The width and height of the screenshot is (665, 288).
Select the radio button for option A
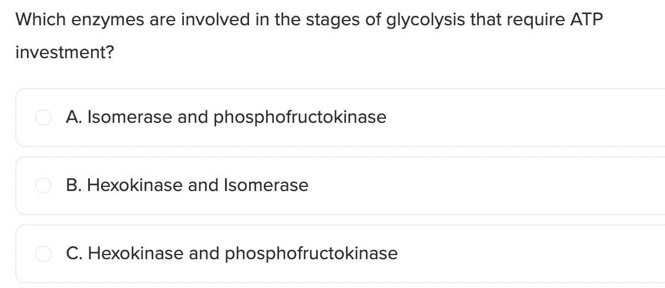(x=43, y=118)
